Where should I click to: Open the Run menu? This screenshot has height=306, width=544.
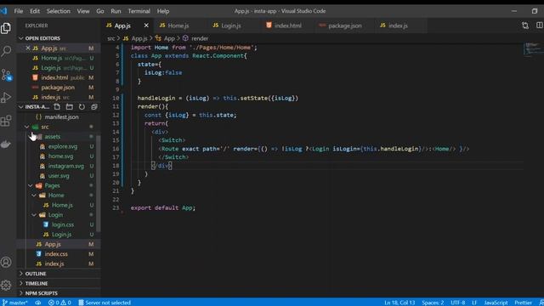click(116, 11)
